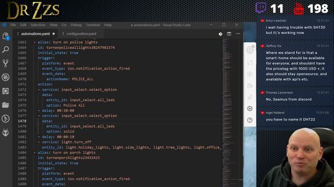Click 'alias: turn on police lights' line

pyautogui.click(x=67, y=42)
